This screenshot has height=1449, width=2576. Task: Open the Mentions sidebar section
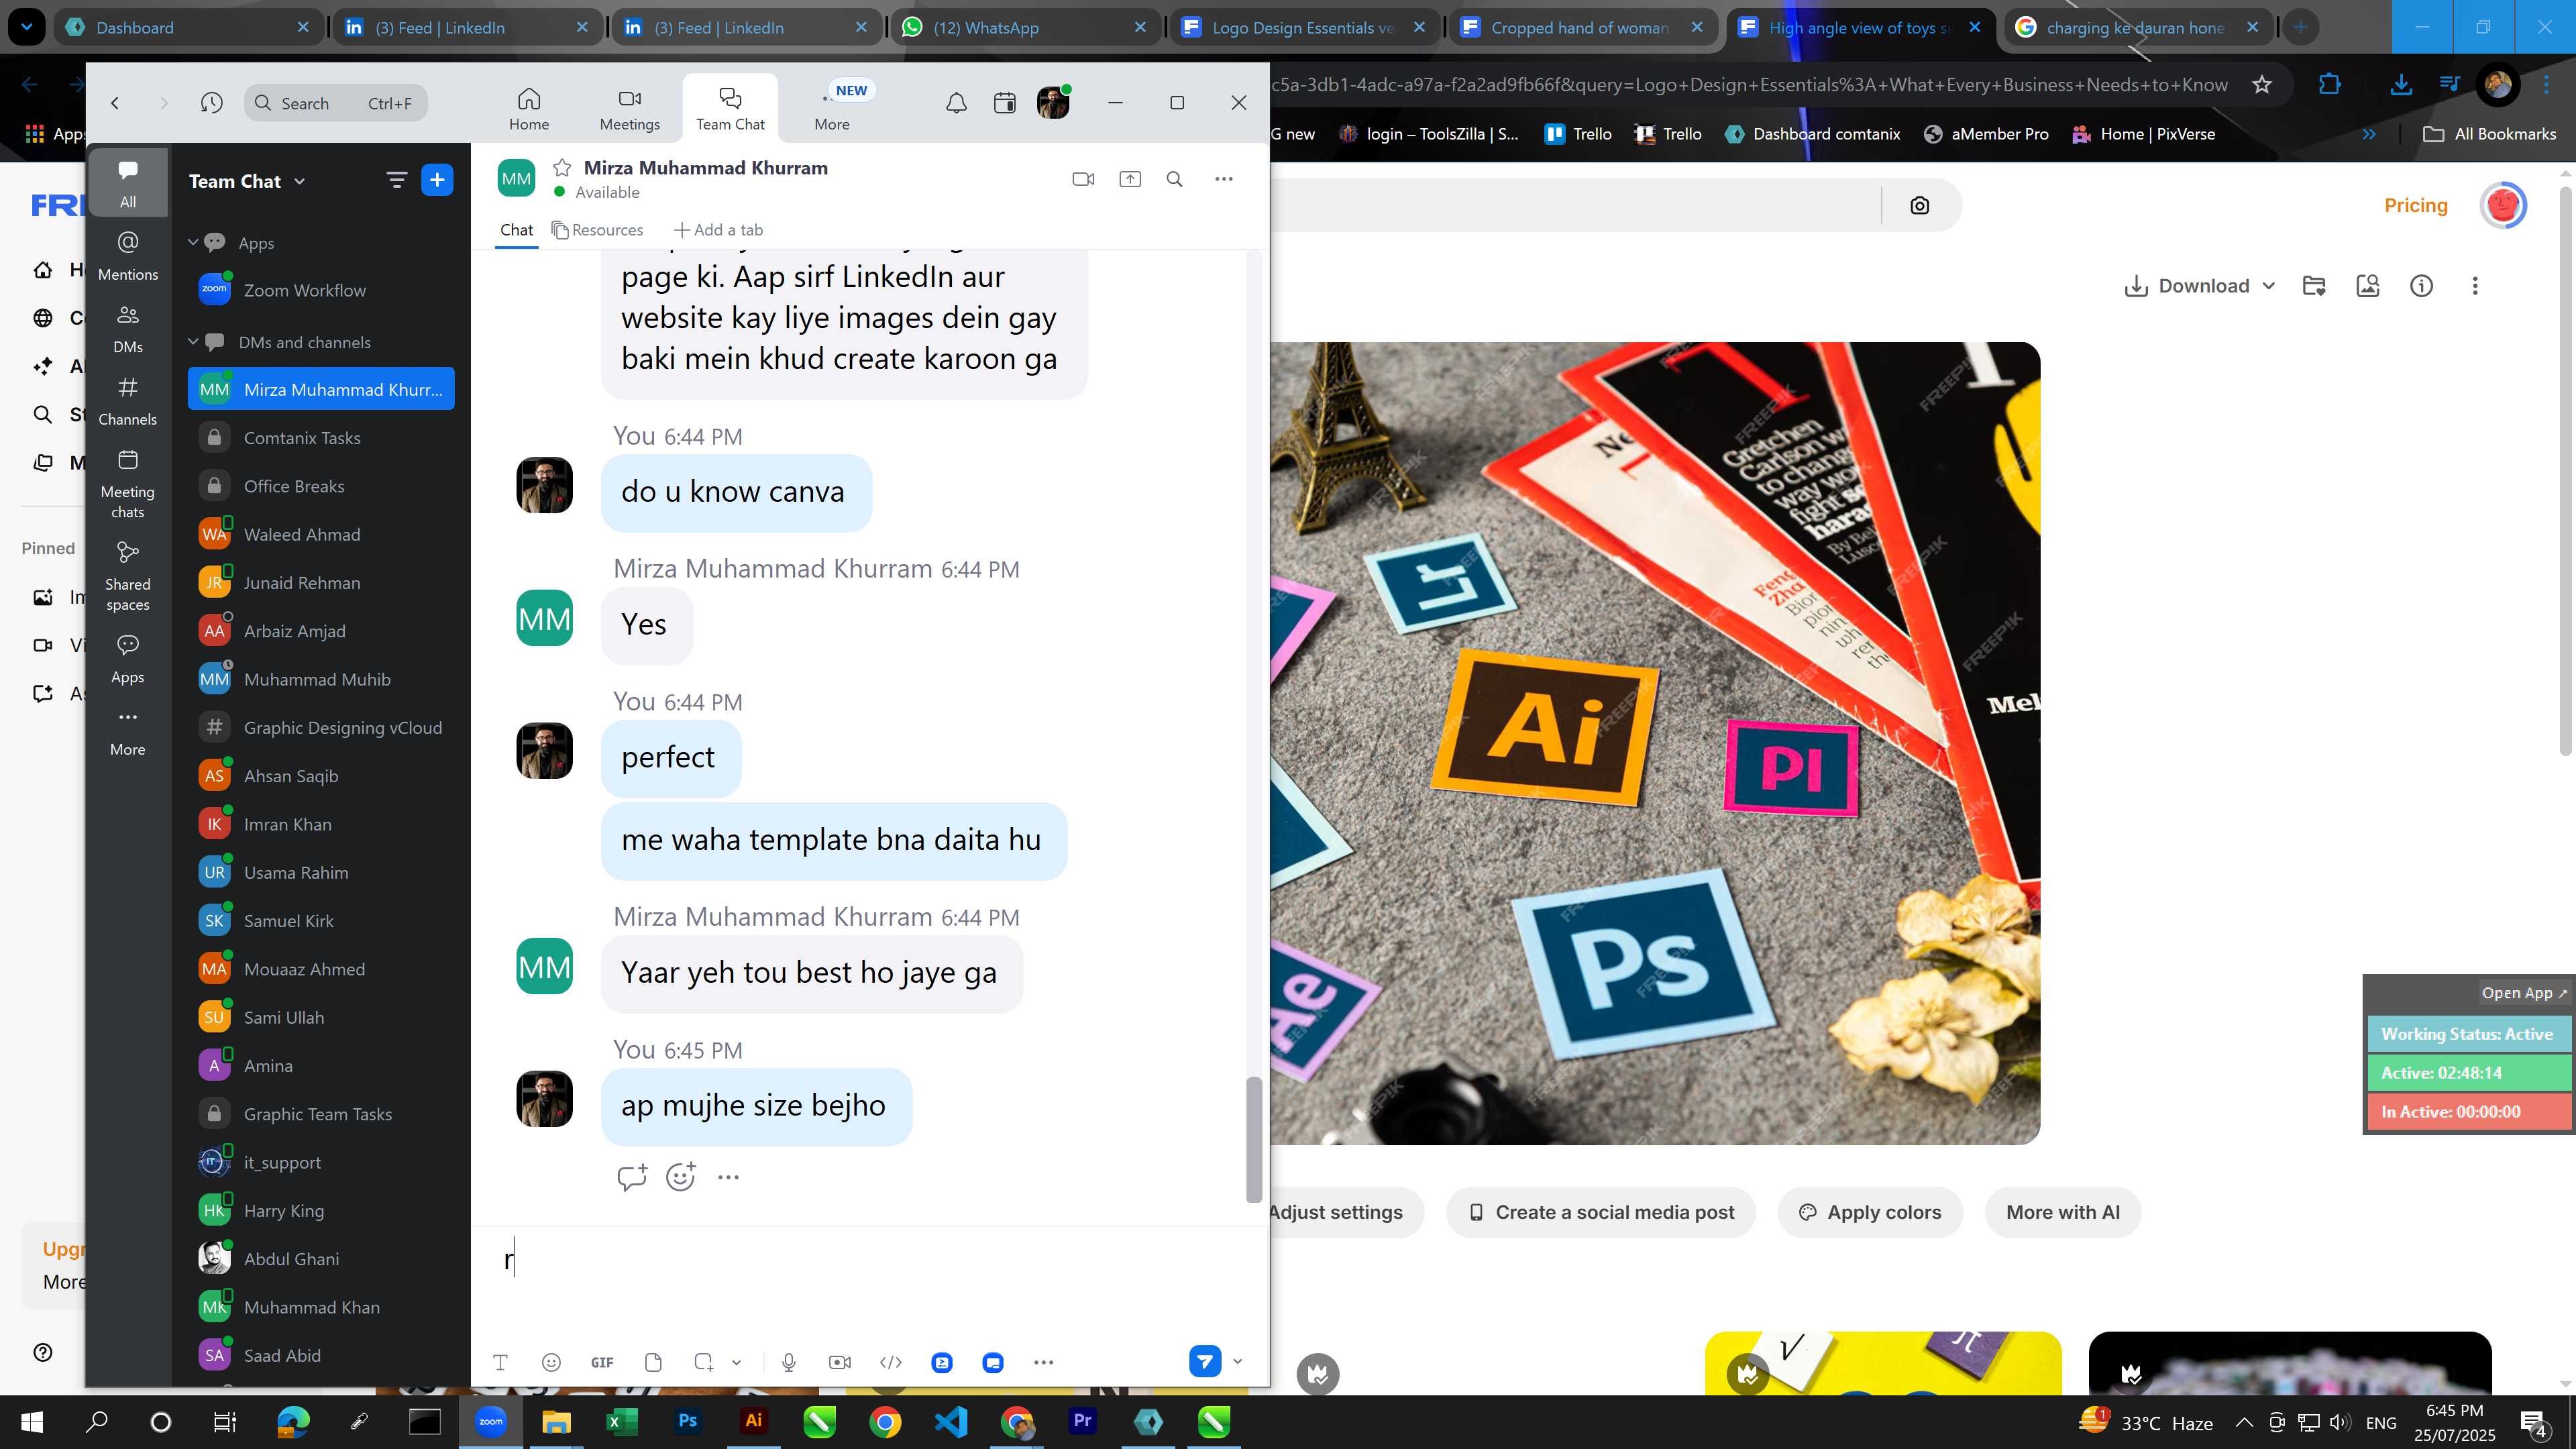[128, 256]
